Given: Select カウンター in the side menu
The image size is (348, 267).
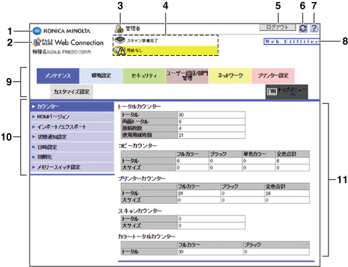Looking at the screenshot, I should click(x=72, y=106).
